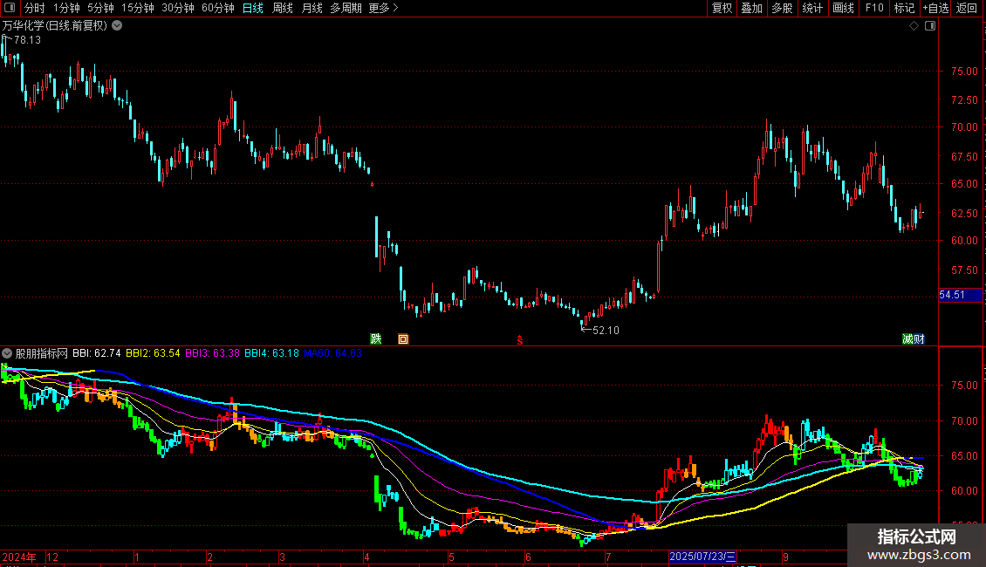The width and height of the screenshot is (986, 567).
Task: Select the 5分钟 period
Action: tap(100, 8)
